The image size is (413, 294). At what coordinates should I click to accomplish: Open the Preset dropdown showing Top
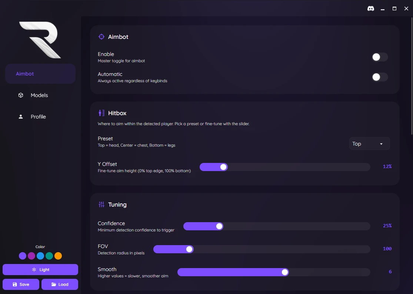pos(369,144)
